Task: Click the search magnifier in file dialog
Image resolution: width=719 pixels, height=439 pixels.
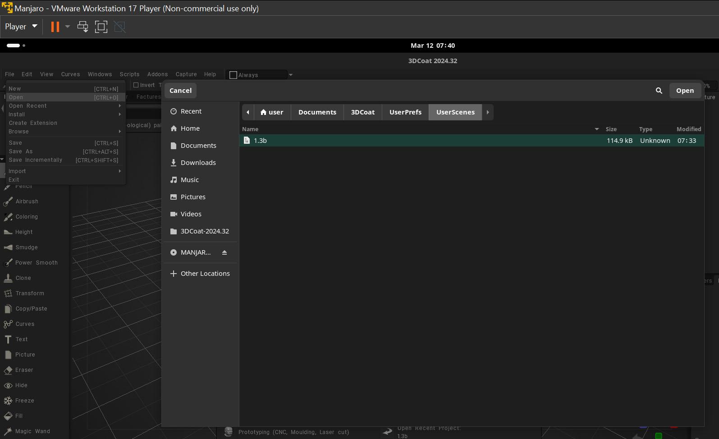Action: click(659, 91)
